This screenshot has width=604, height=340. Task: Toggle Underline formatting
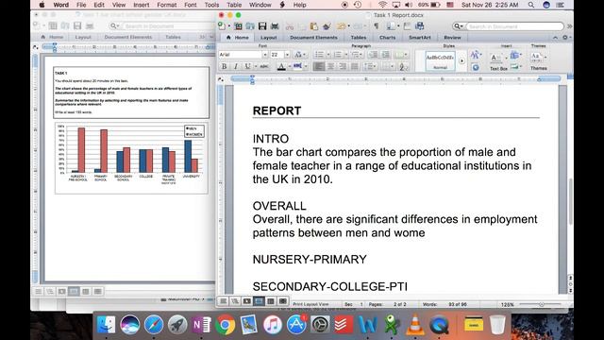247,66
